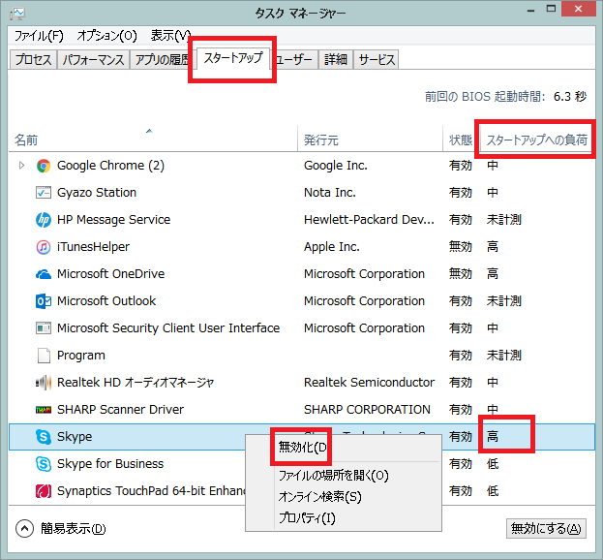Select the Microsoft Outlook row name
The image size is (603, 560).
[x=106, y=301]
